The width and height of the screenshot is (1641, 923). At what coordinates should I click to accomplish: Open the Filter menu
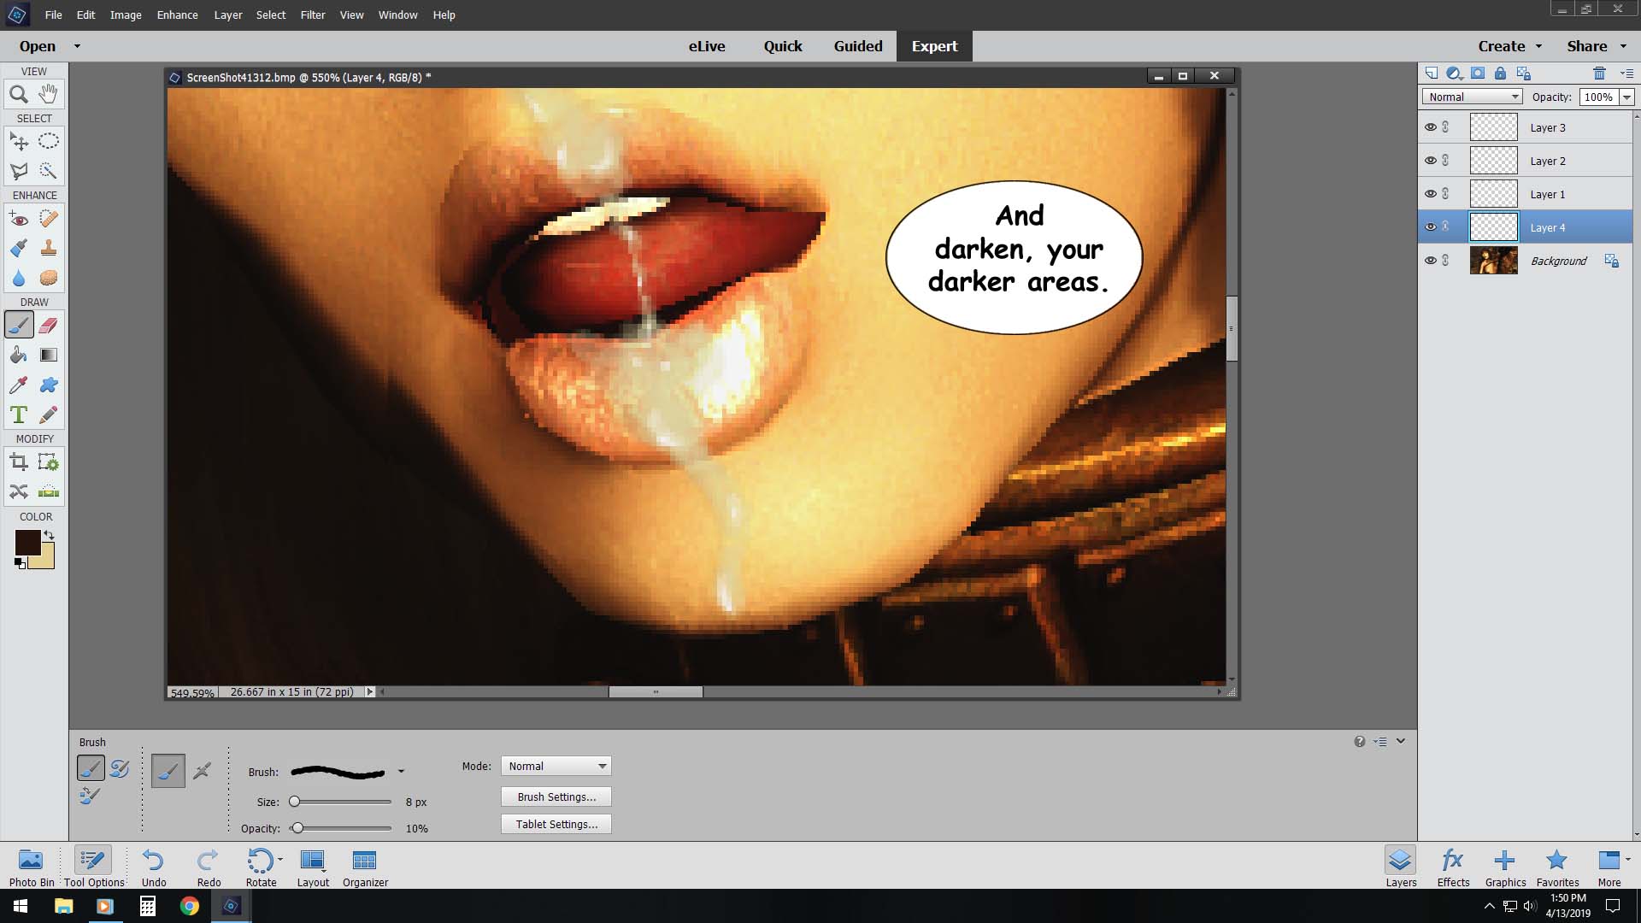pyautogui.click(x=312, y=14)
